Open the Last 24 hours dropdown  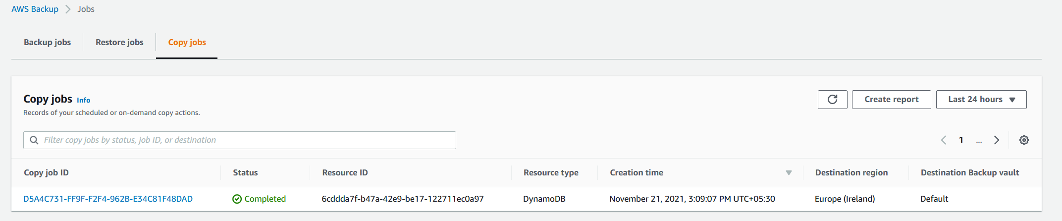[x=981, y=100]
